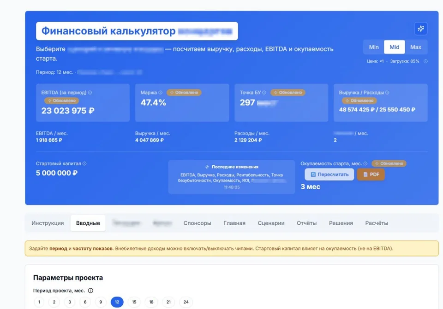
Task: Click the margin value 47.4%
Action: pos(153,103)
